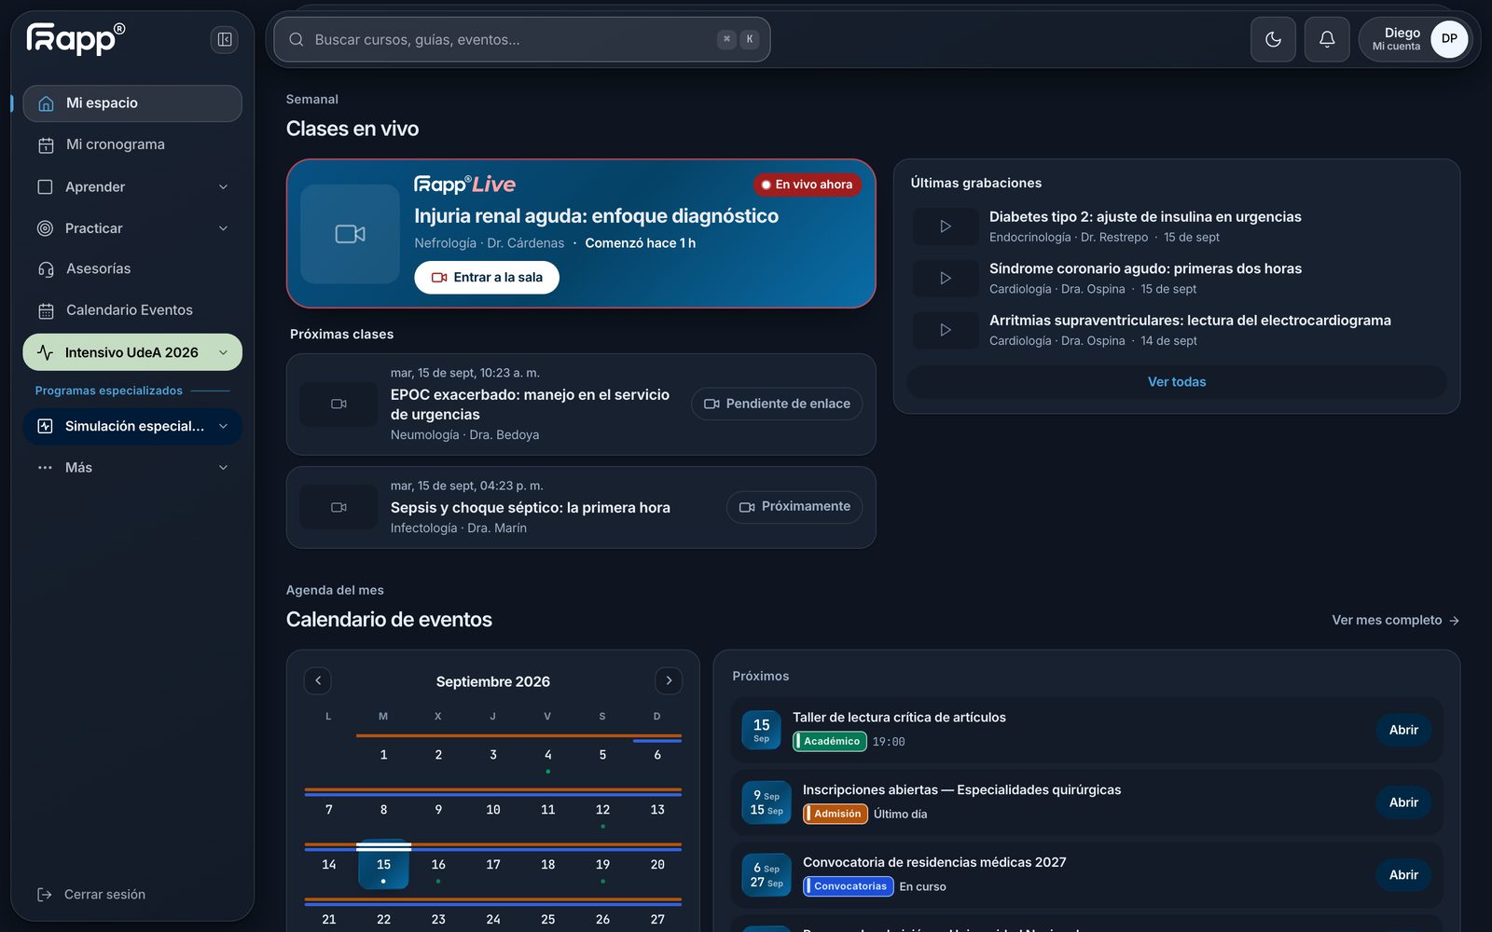1492x932 pixels.
Task: Click the Más ellipsis icon
Action: [45, 468]
